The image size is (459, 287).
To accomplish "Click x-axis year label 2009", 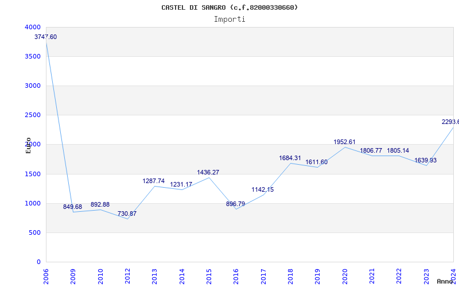I will tap(73, 277).
